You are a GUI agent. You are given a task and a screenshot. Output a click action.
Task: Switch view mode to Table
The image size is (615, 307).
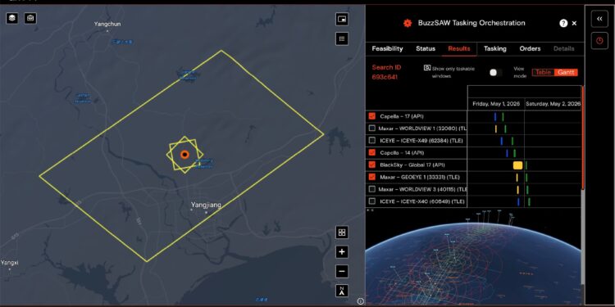(543, 72)
